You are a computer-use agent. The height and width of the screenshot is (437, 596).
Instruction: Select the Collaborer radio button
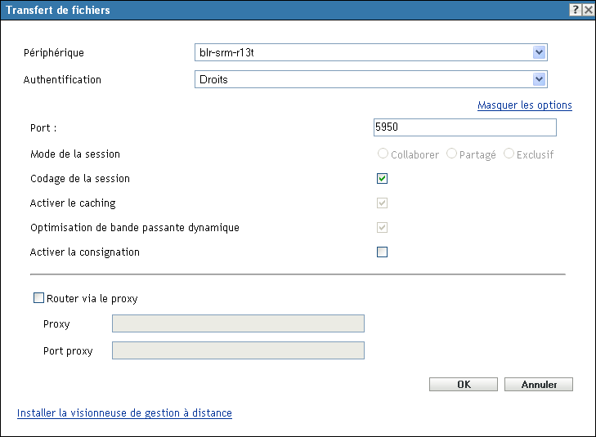point(383,154)
